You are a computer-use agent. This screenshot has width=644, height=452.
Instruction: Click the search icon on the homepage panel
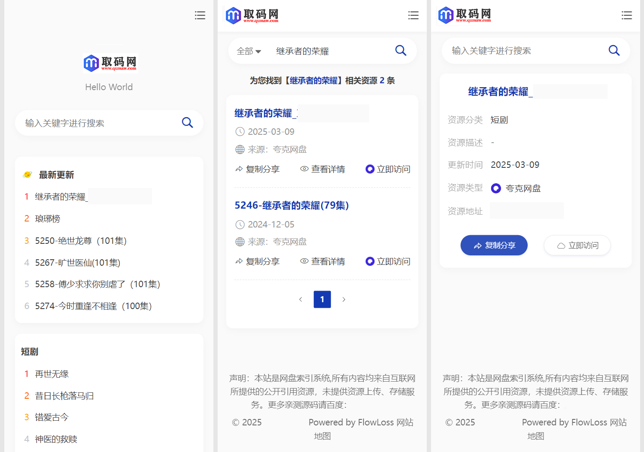[x=187, y=123]
